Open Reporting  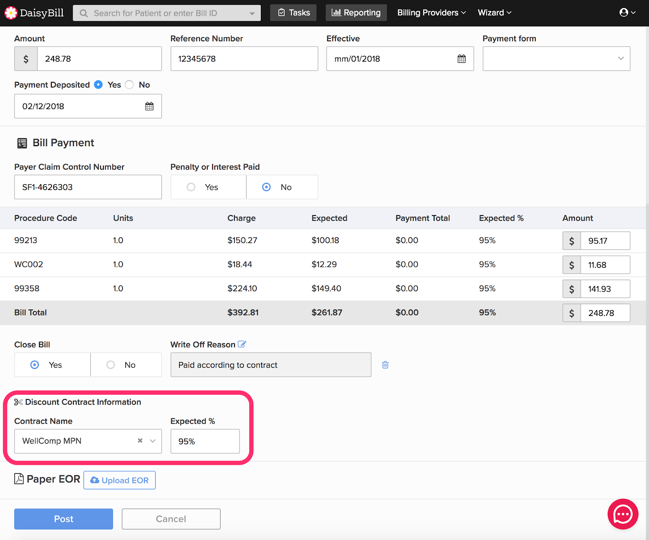[356, 13]
